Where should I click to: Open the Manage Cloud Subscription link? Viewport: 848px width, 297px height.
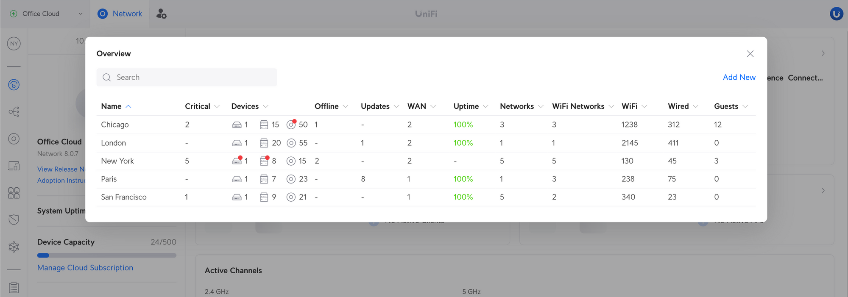click(x=85, y=268)
